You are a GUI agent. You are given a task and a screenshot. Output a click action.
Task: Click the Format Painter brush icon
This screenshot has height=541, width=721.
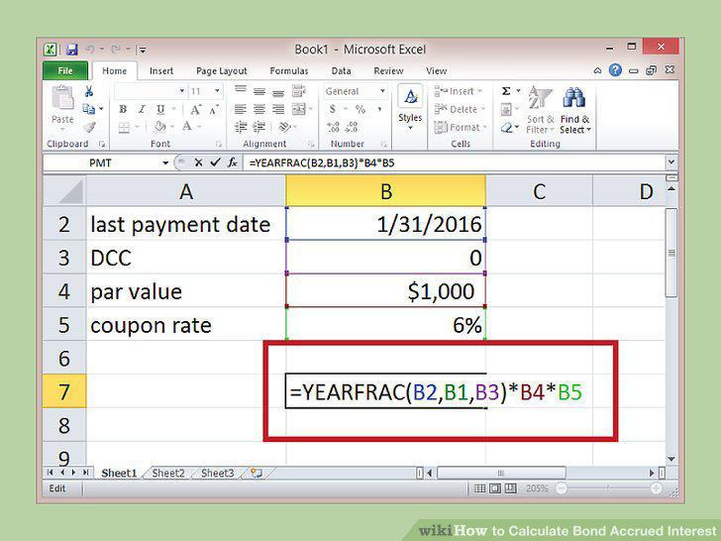[x=90, y=128]
